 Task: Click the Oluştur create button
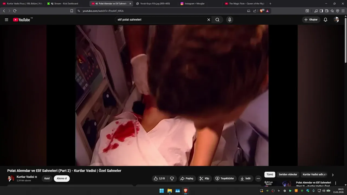(311, 20)
